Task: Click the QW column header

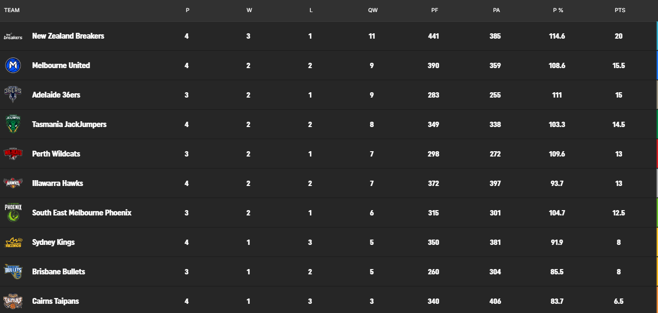Action: (372, 10)
